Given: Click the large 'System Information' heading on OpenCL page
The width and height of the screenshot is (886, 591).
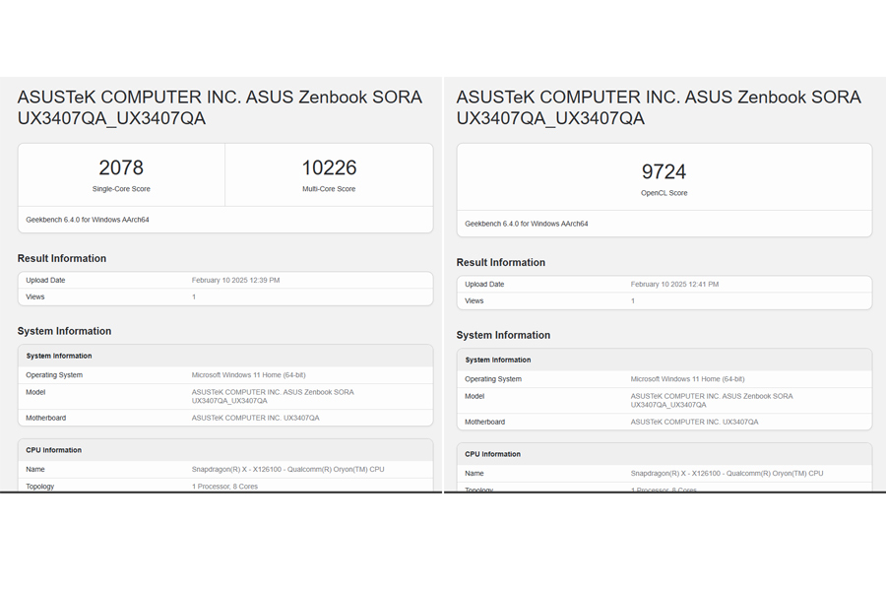Looking at the screenshot, I should tap(503, 335).
